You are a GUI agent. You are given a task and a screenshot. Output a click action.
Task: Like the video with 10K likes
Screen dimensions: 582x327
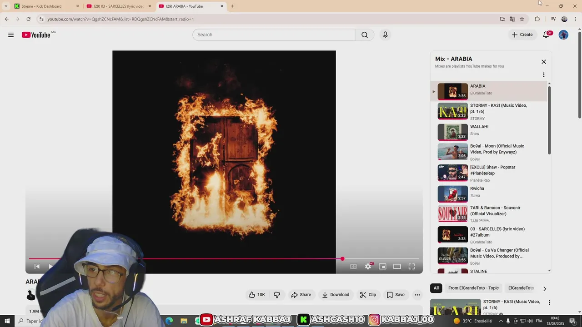point(256,295)
